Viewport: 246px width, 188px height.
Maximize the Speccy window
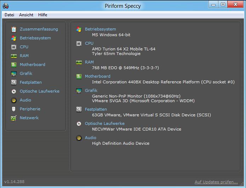tap(223, 4)
